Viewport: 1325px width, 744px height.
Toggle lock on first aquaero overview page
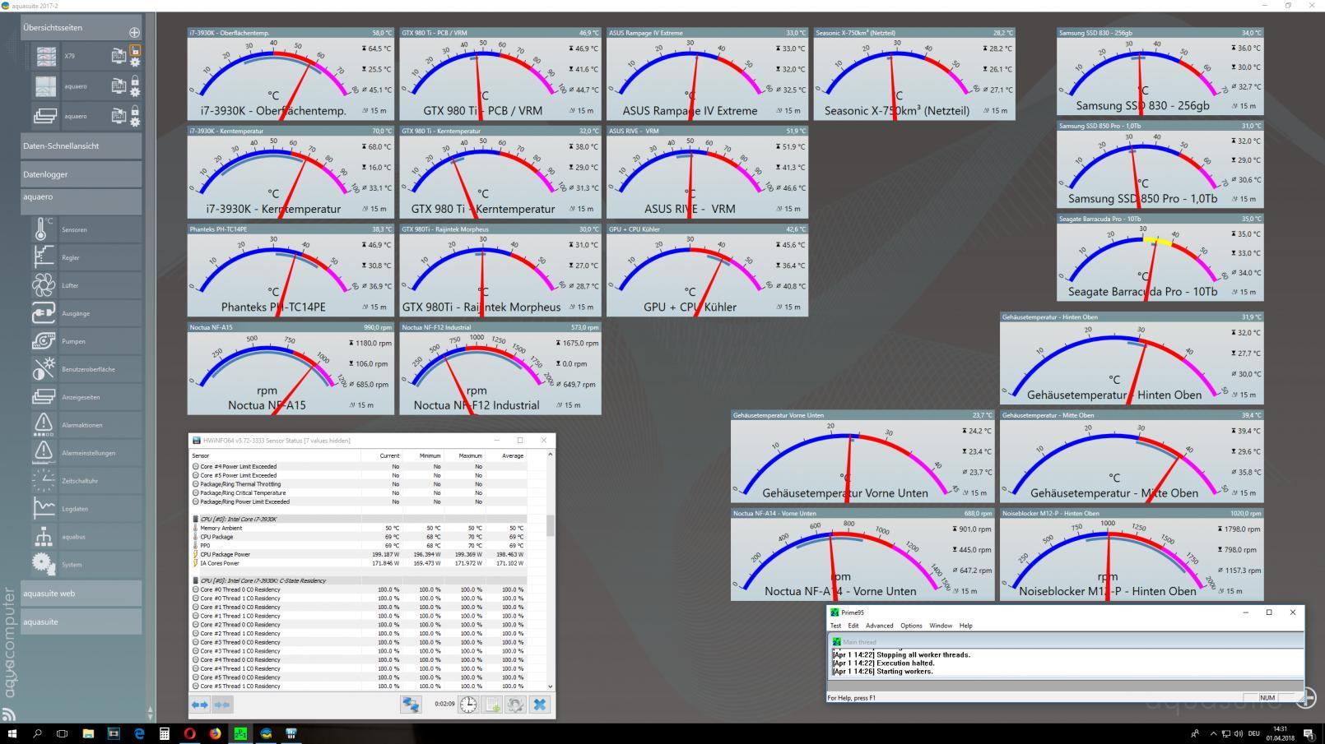coord(135,81)
